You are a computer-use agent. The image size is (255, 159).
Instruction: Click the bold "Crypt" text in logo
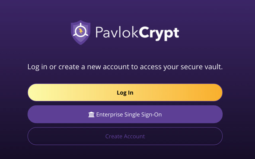point(159,33)
